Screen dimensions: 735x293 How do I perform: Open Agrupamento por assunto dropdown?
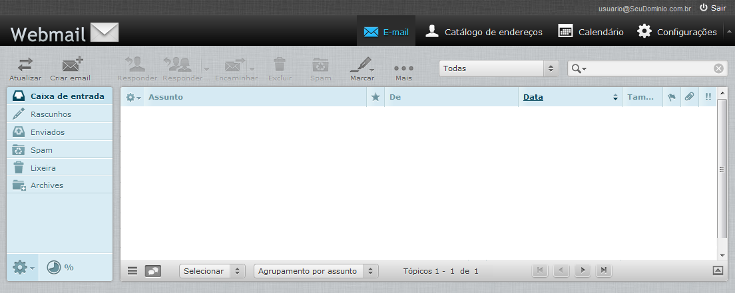(316, 271)
